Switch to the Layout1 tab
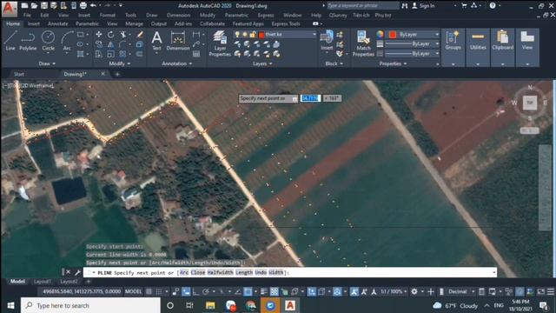556x313 pixels. coord(43,282)
